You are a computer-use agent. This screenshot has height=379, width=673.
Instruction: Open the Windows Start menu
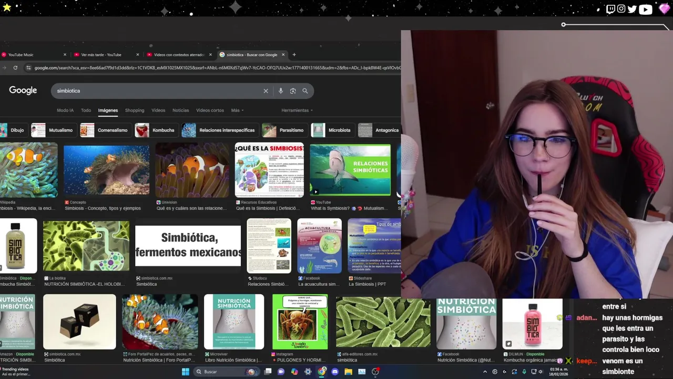[x=185, y=372]
